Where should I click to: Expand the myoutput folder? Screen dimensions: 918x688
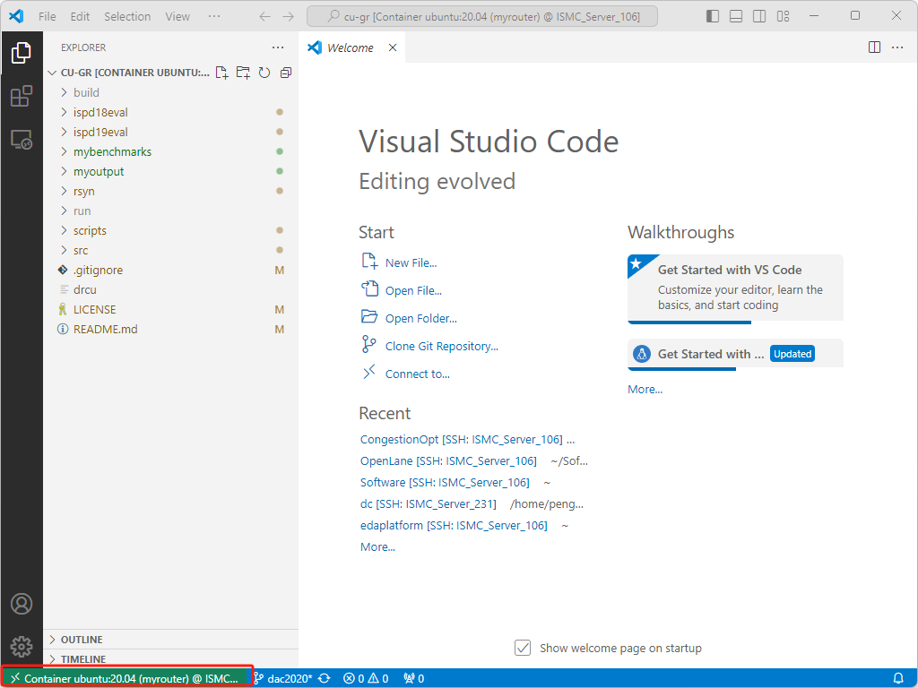[171, 171]
